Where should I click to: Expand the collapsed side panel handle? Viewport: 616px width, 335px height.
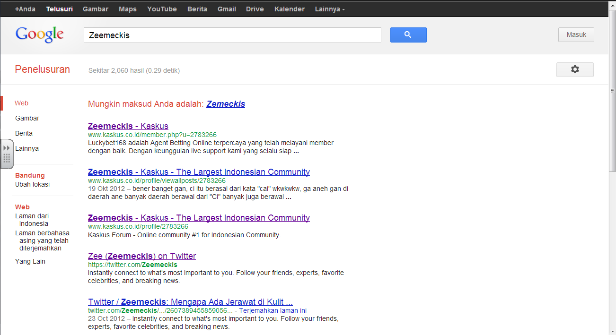click(7, 154)
